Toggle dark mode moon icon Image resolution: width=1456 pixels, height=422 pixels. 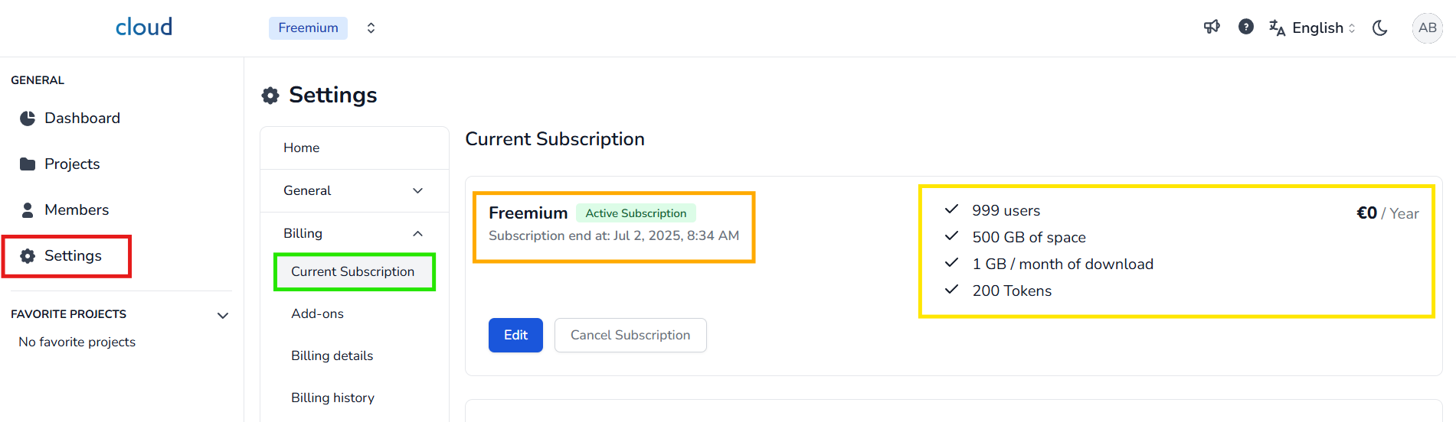pyautogui.click(x=1380, y=28)
